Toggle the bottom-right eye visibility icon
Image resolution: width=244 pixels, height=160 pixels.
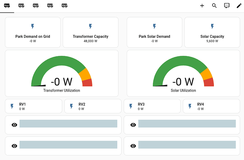coord(133,146)
